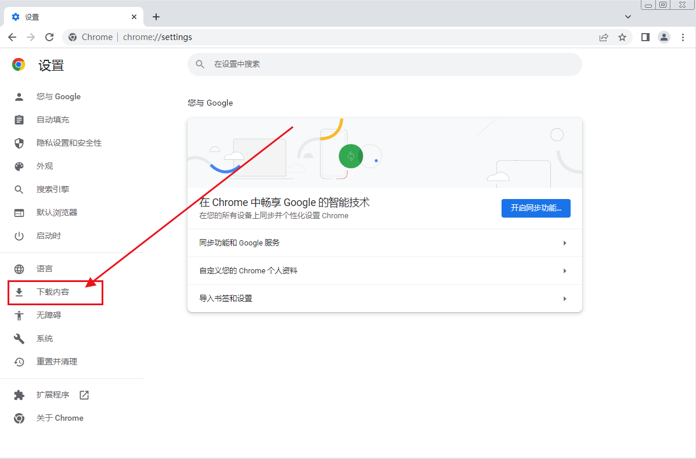
Task: Click the puzzle icon for 扩展程序
Action: [x=19, y=395]
